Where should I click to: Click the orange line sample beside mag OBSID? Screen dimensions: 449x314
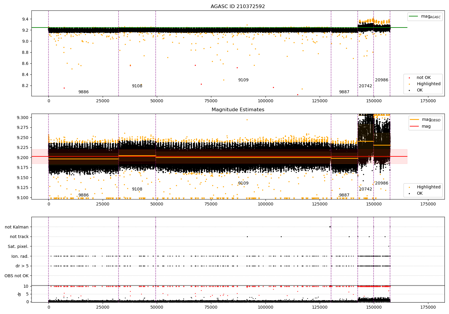[414, 120]
